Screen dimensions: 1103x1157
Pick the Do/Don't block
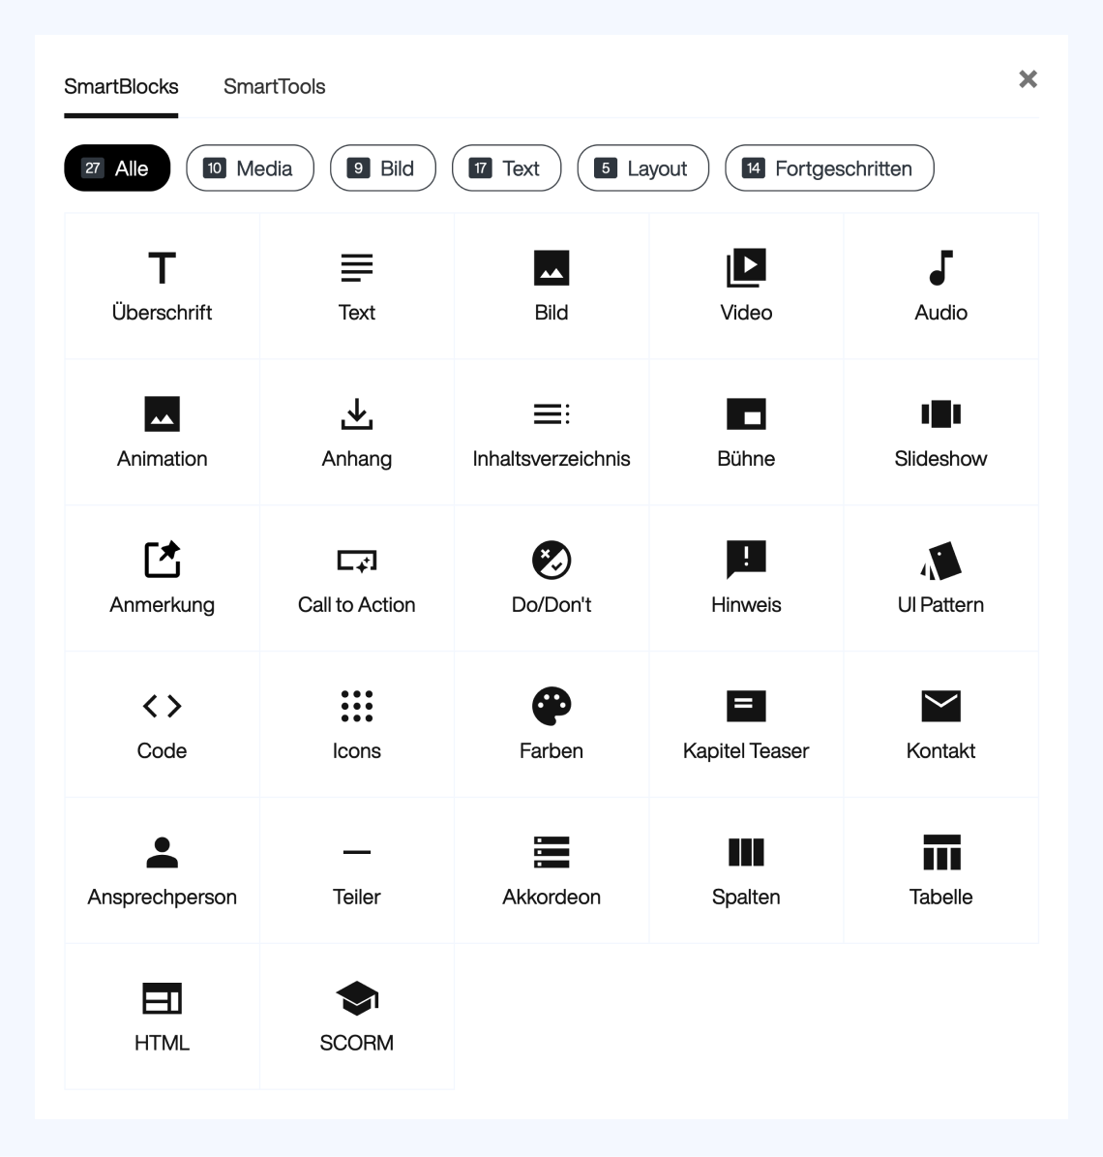[551, 579]
